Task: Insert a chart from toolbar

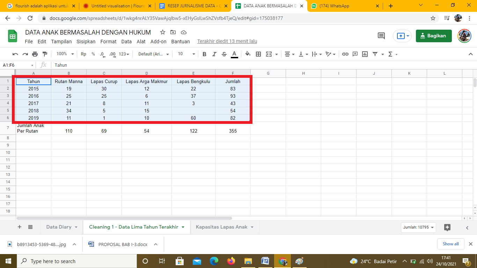Action: point(365,54)
